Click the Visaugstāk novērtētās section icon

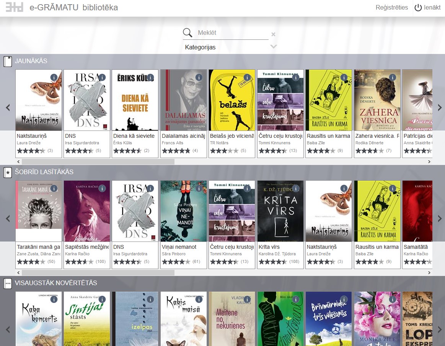coord(8,283)
